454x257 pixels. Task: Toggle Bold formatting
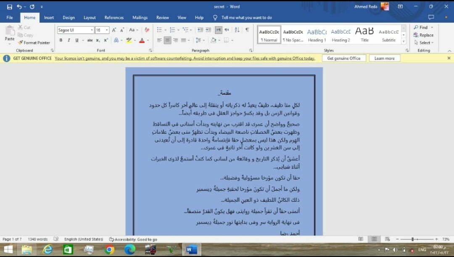pos(61,40)
